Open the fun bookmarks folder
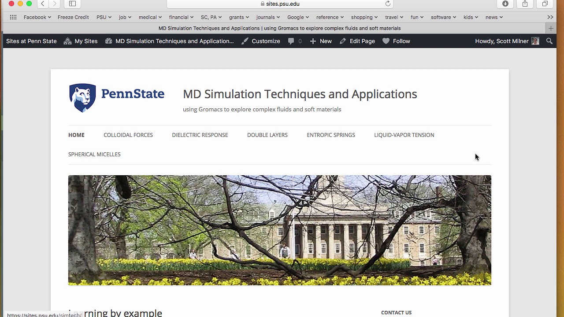The height and width of the screenshot is (317, 564). click(417, 17)
